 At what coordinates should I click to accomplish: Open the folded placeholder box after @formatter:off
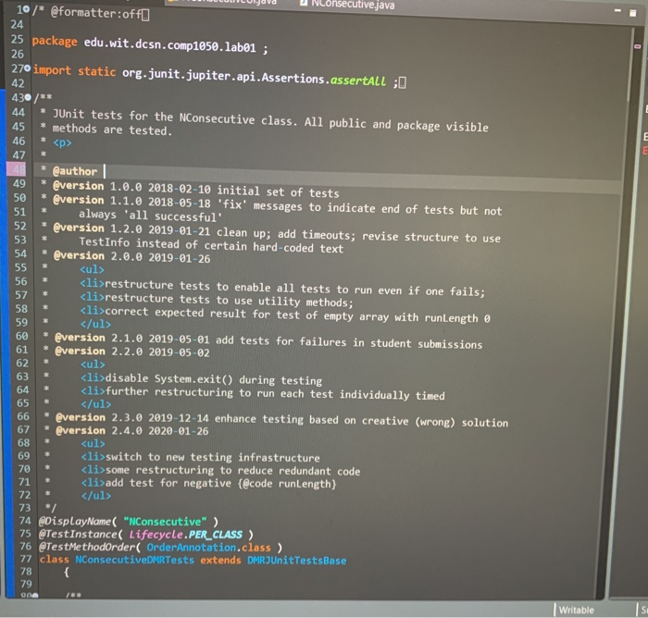point(145,15)
